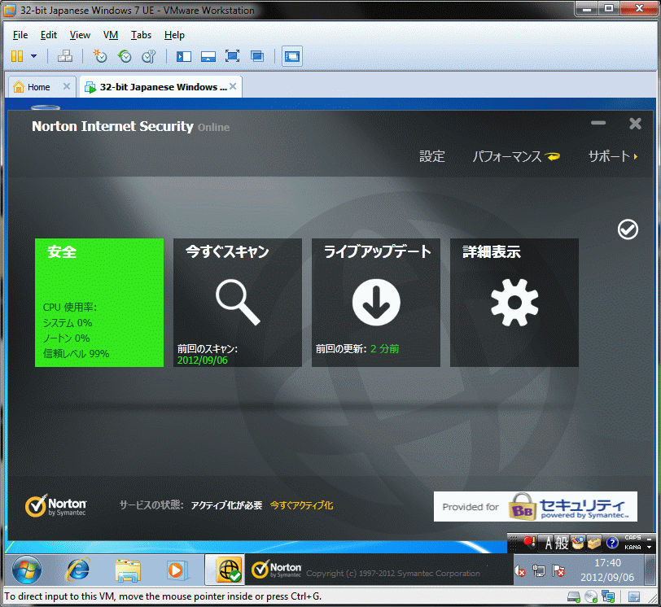This screenshot has height=607, width=661.
Task: Open 設定 settings in Norton
Action: [x=432, y=156]
